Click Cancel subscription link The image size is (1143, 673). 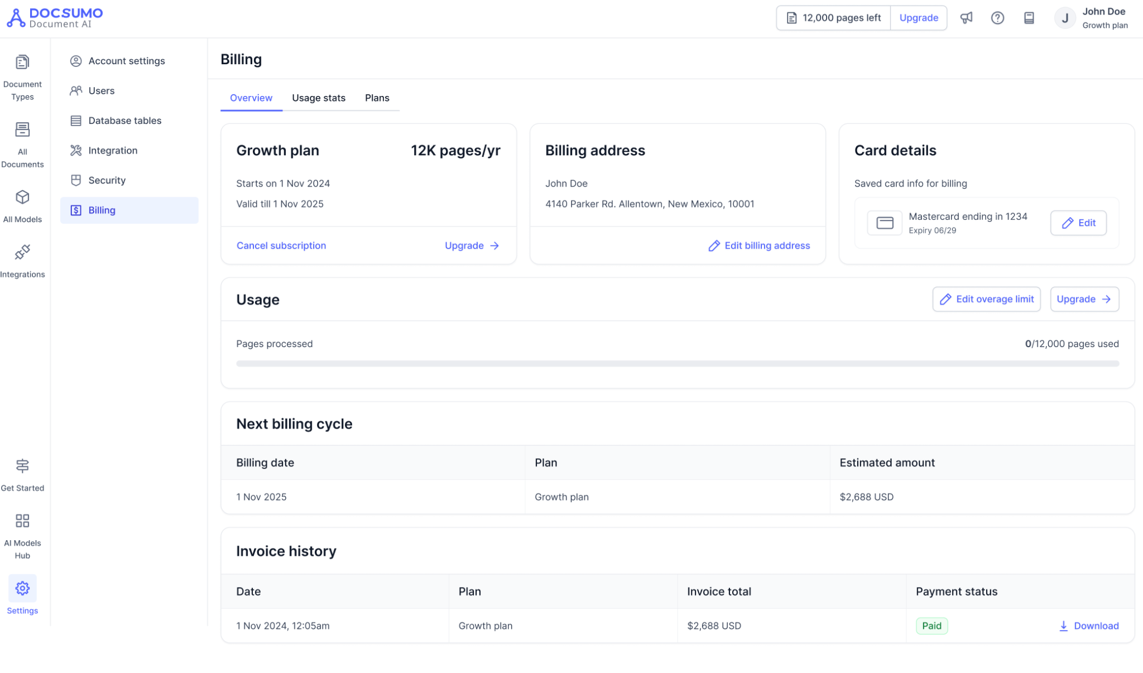click(x=281, y=246)
